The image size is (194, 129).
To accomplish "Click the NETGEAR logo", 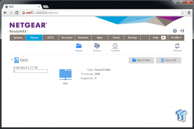I will pyautogui.click(x=28, y=25).
